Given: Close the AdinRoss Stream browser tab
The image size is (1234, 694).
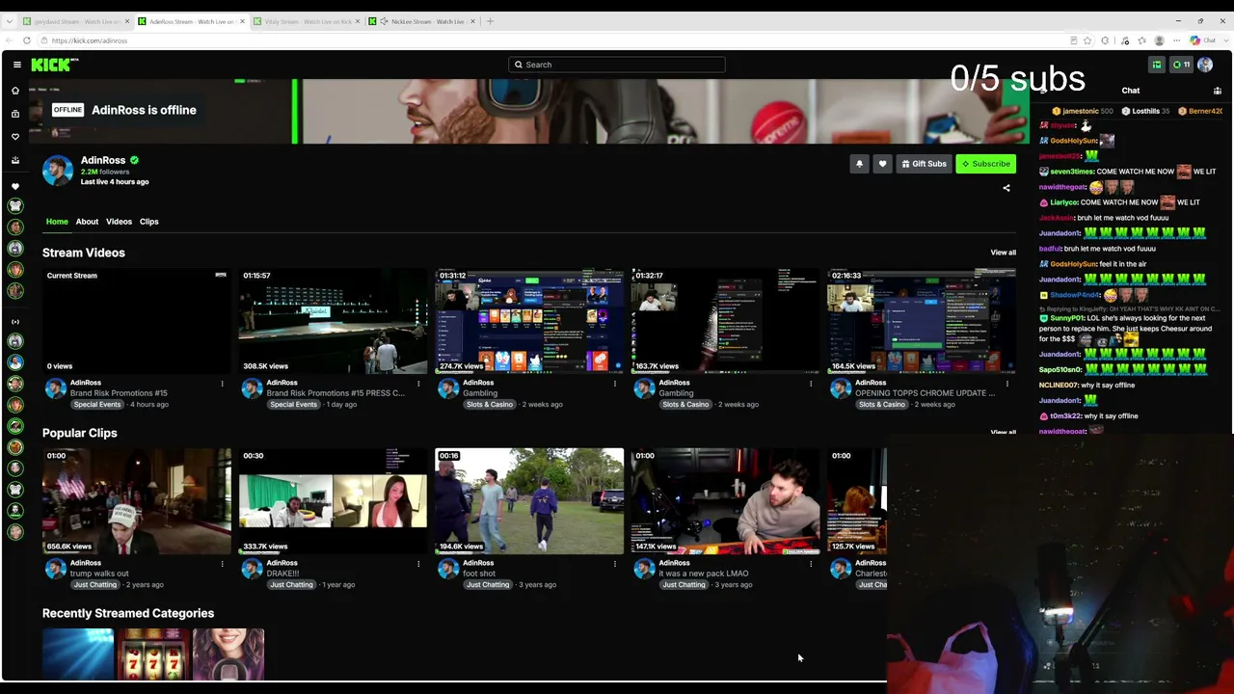Looking at the screenshot, I should (242, 21).
